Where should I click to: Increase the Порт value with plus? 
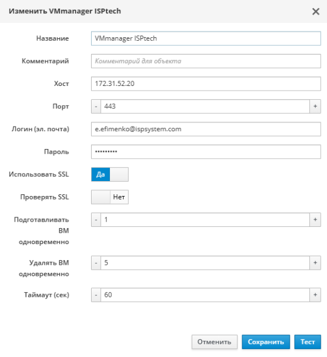coord(315,107)
